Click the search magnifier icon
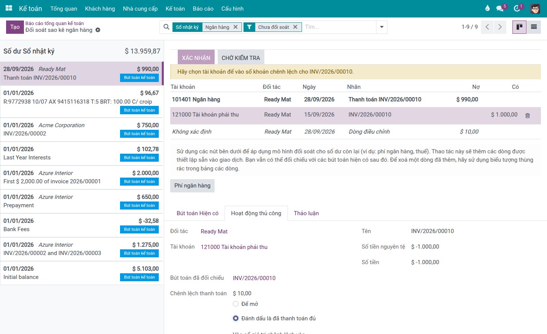The height and width of the screenshot is (334, 547). 166,27
